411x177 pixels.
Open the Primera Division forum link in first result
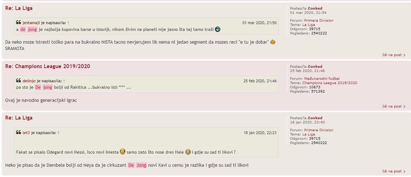[x=319, y=20]
